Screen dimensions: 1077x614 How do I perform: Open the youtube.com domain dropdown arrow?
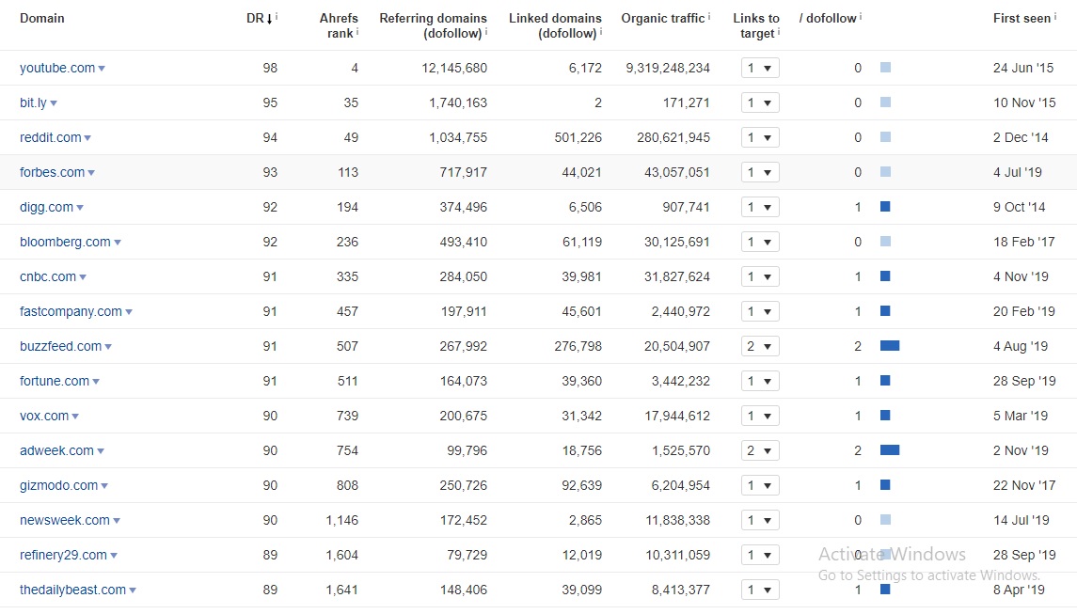pyautogui.click(x=102, y=69)
